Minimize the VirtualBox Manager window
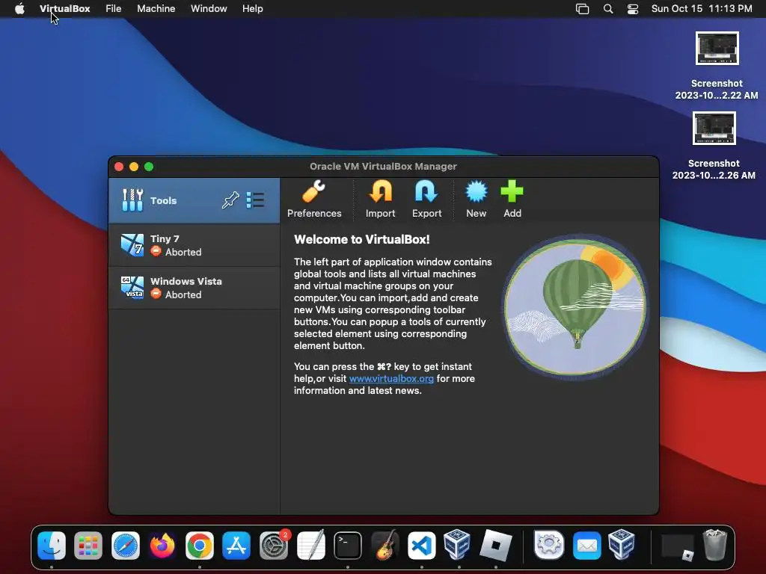 coord(134,167)
